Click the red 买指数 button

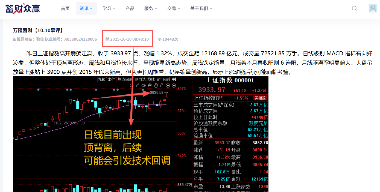point(260,98)
